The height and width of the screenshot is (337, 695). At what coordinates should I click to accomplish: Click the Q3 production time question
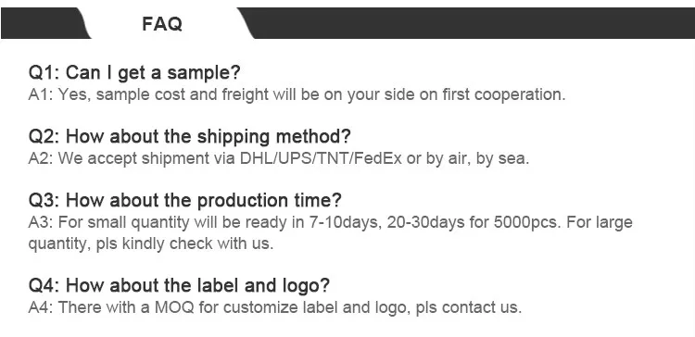coord(185,200)
